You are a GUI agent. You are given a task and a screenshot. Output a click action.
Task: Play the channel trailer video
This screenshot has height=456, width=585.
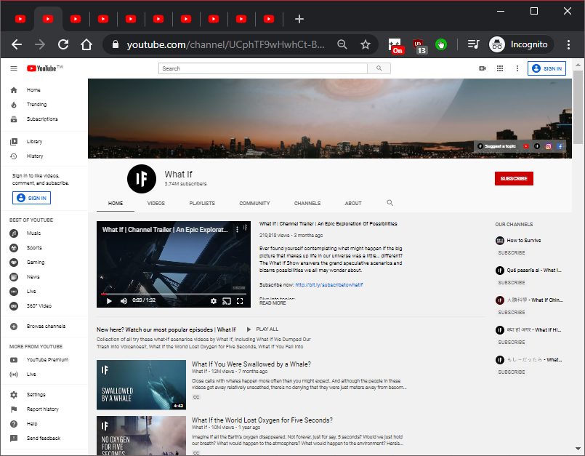(x=109, y=301)
